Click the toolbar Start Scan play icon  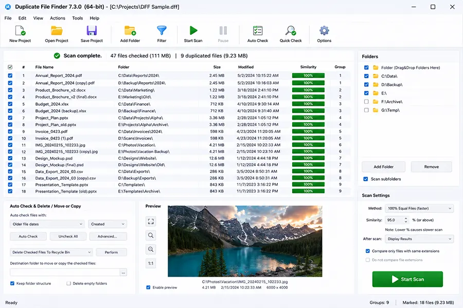[x=193, y=31]
